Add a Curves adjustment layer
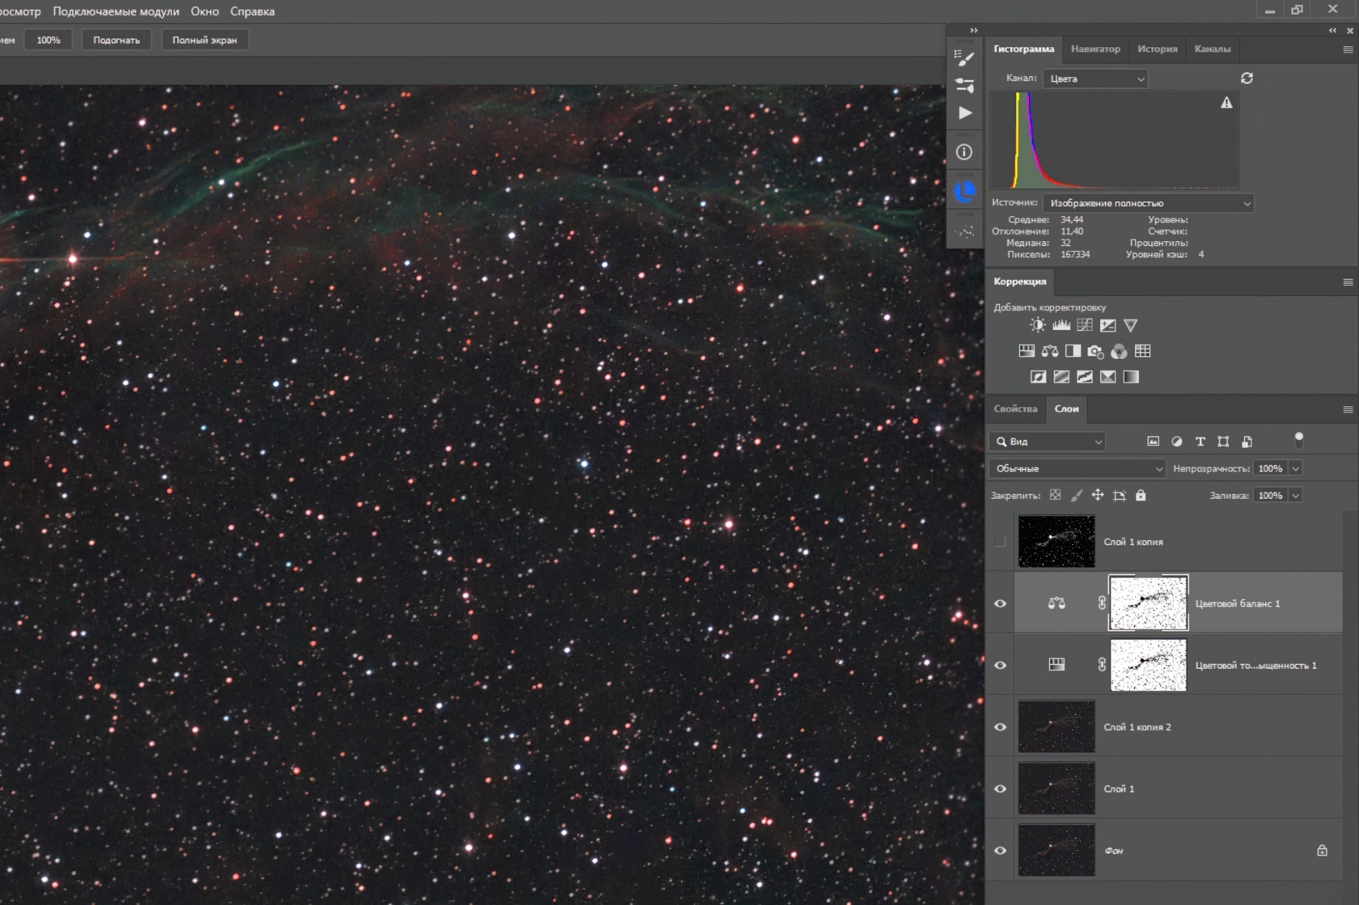This screenshot has height=905, width=1359. point(1084,325)
